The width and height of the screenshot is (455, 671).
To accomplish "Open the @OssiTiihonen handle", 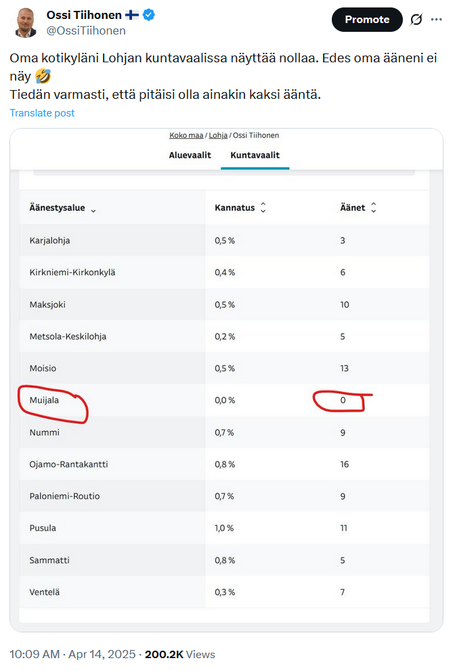I will click(85, 30).
